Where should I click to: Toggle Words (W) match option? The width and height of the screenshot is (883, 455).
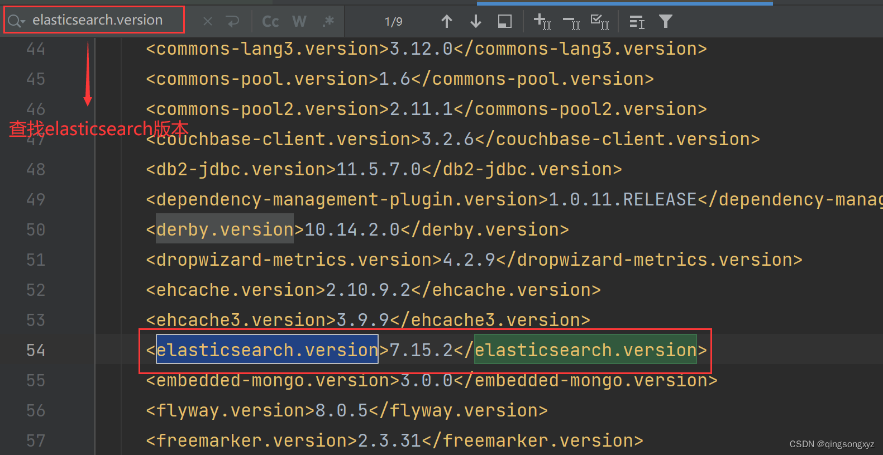(x=299, y=21)
